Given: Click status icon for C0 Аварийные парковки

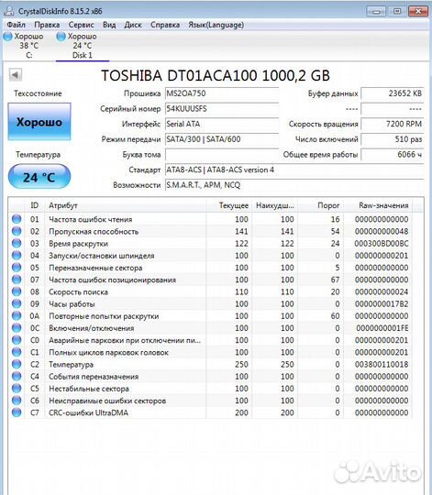Looking at the screenshot, I should pyautogui.click(x=17, y=340).
